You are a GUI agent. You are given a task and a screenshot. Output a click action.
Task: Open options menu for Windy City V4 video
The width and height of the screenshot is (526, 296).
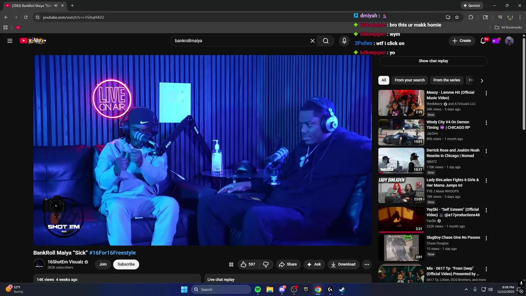pos(486,123)
